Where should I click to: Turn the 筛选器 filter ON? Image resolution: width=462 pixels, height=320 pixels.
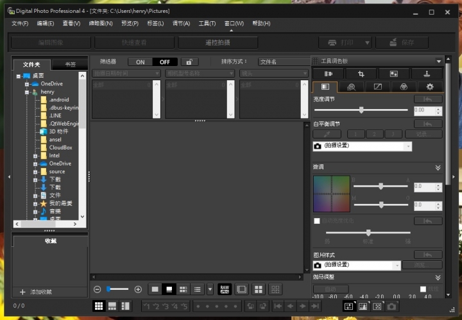point(141,62)
